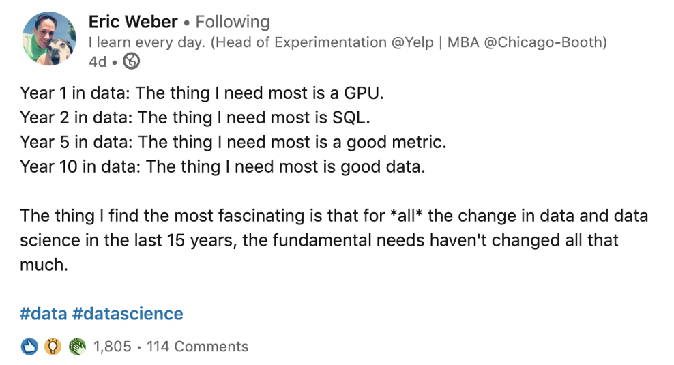Click the 'Year 1 in data' GPU line
674x365 pixels.
(202, 93)
